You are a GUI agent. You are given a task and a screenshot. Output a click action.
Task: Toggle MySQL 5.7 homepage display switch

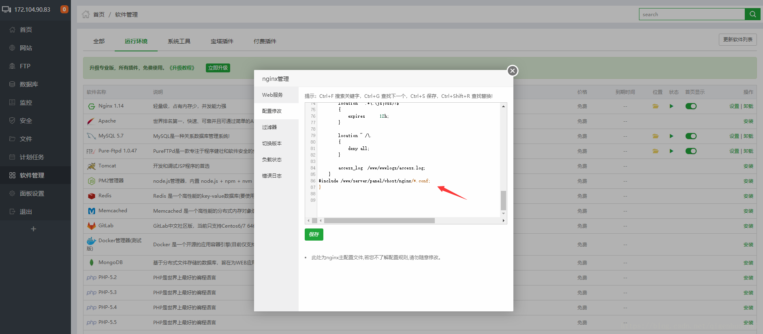[x=691, y=136]
